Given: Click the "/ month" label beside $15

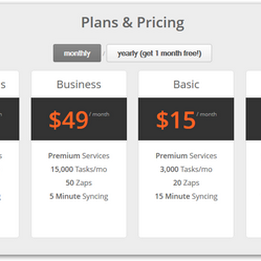Looking at the screenshot, I should [x=207, y=115].
